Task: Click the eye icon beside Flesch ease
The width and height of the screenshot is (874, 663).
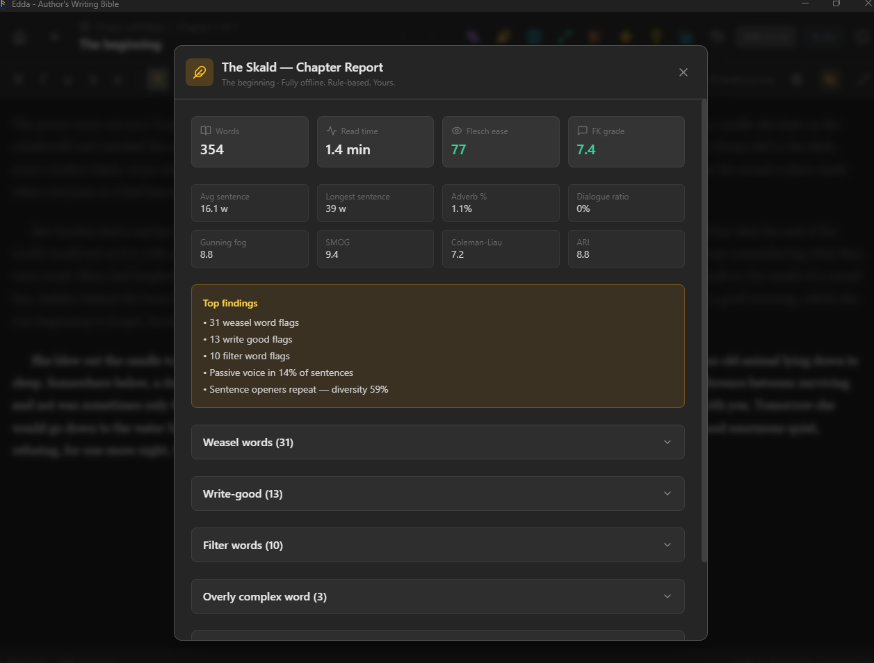Action: pos(457,131)
